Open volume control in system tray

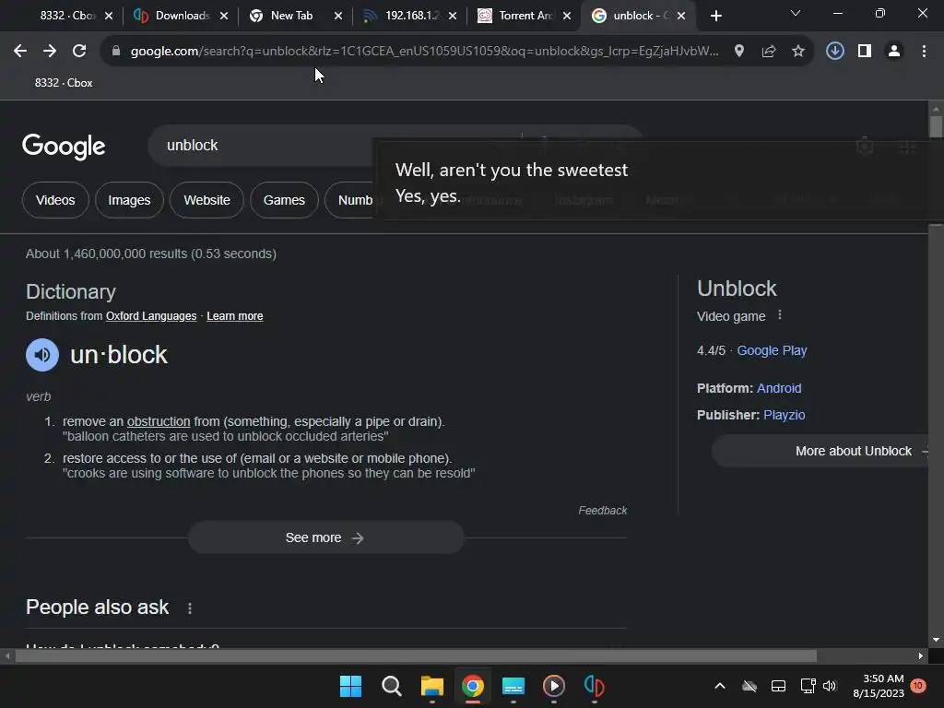click(830, 686)
